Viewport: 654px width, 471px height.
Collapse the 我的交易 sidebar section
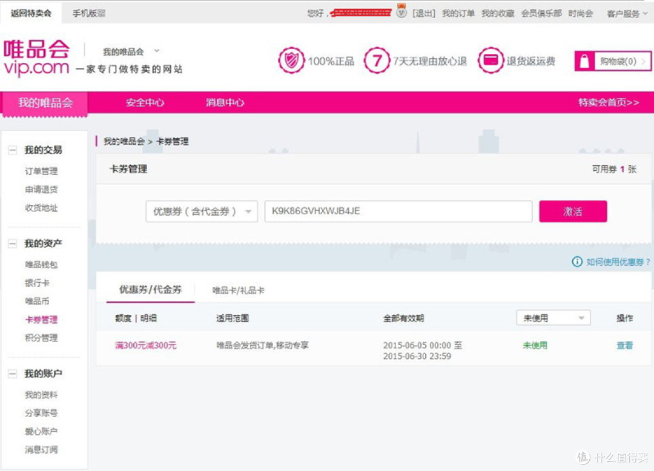coord(13,150)
